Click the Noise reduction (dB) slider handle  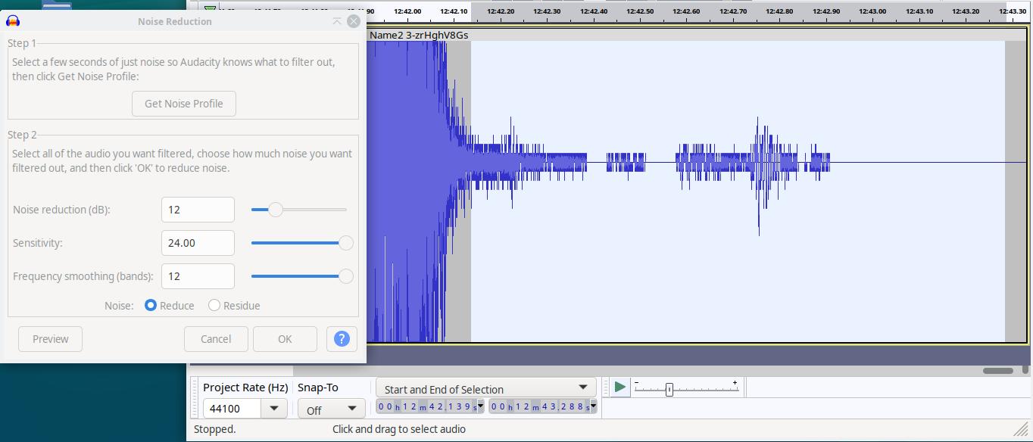tap(276, 210)
